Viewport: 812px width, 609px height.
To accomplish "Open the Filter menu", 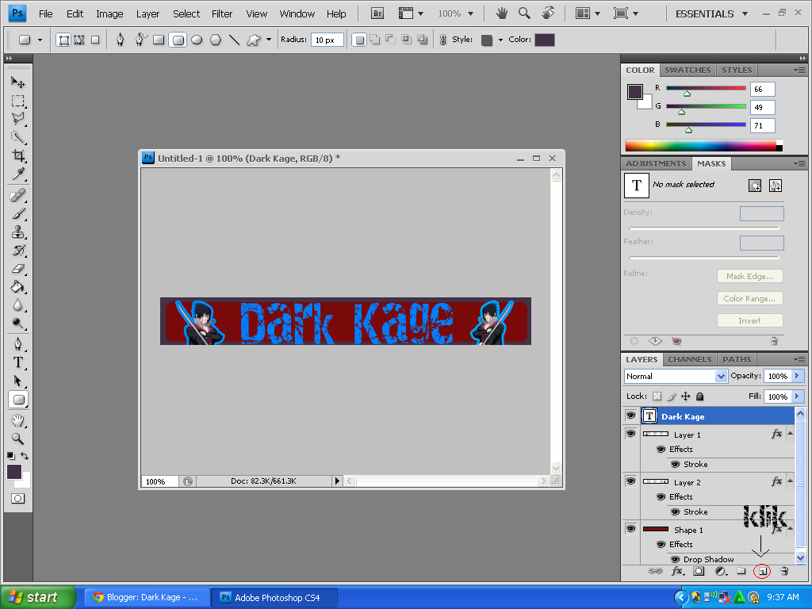I will click(222, 14).
